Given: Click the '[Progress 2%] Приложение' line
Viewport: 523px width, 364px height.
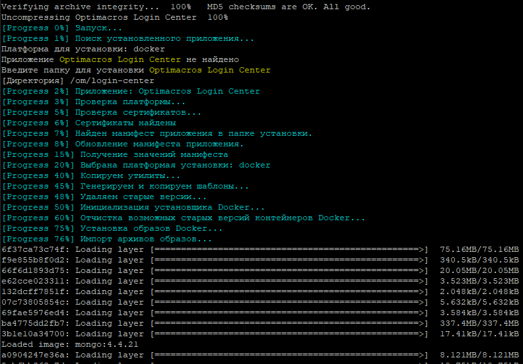Looking at the screenshot, I should tap(131, 91).
